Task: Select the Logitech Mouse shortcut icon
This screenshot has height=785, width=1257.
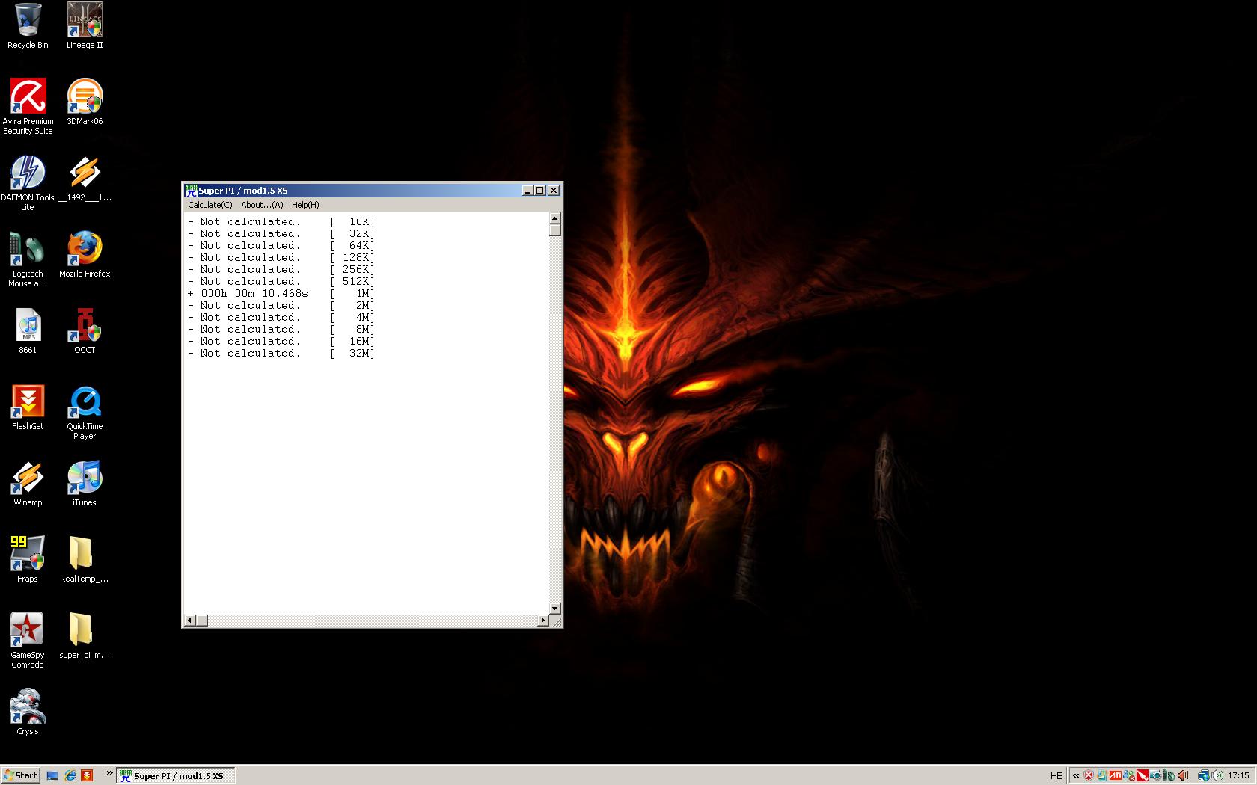Action: click(x=28, y=259)
